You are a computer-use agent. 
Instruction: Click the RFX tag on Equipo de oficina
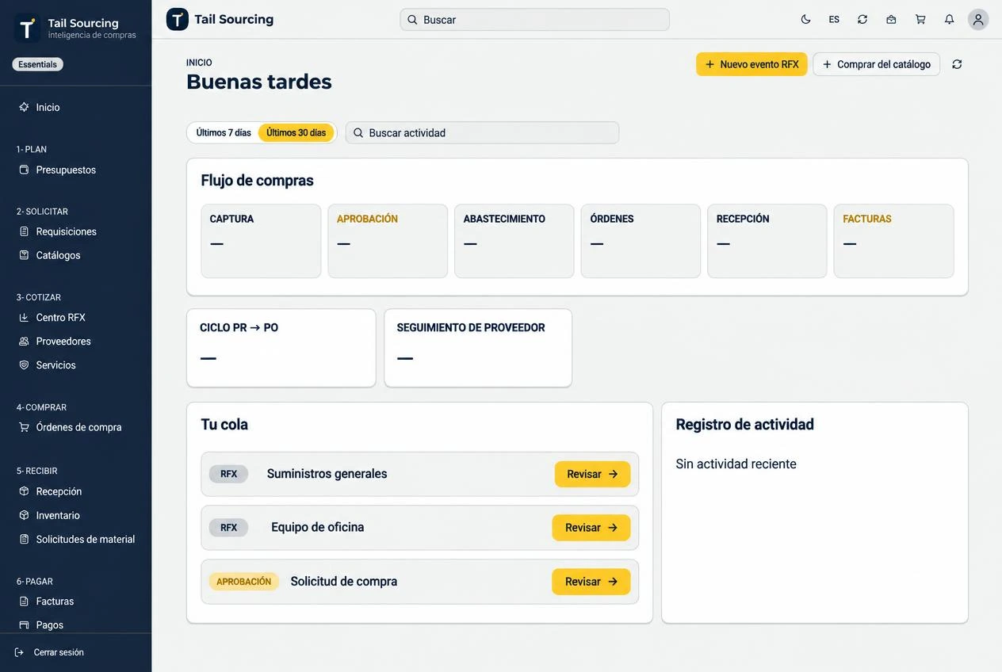[228, 528]
